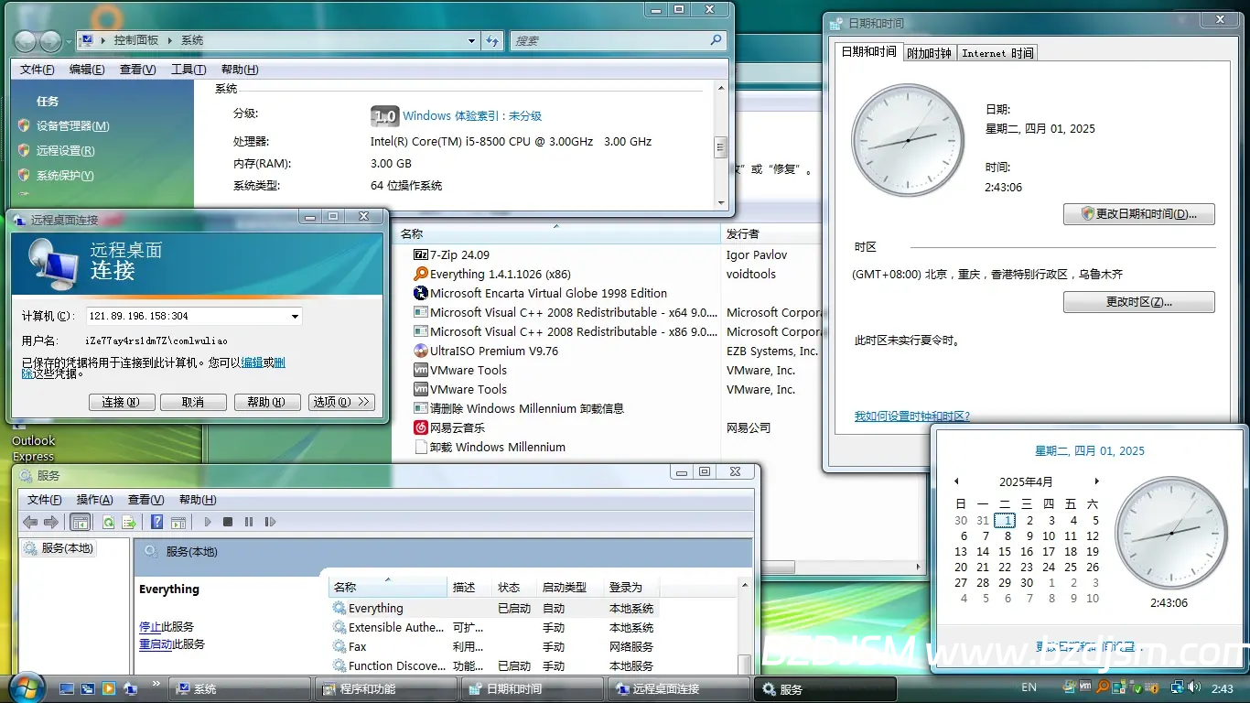Go to next month in calendar popup
Viewport: 1250px width, 703px height.
click(x=1096, y=481)
